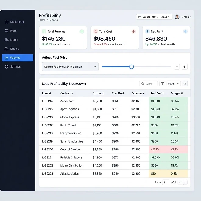The width and height of the screenshot is (201, 201).
Task: Sort by Expenses column header
Action: (x=138, y=93)
